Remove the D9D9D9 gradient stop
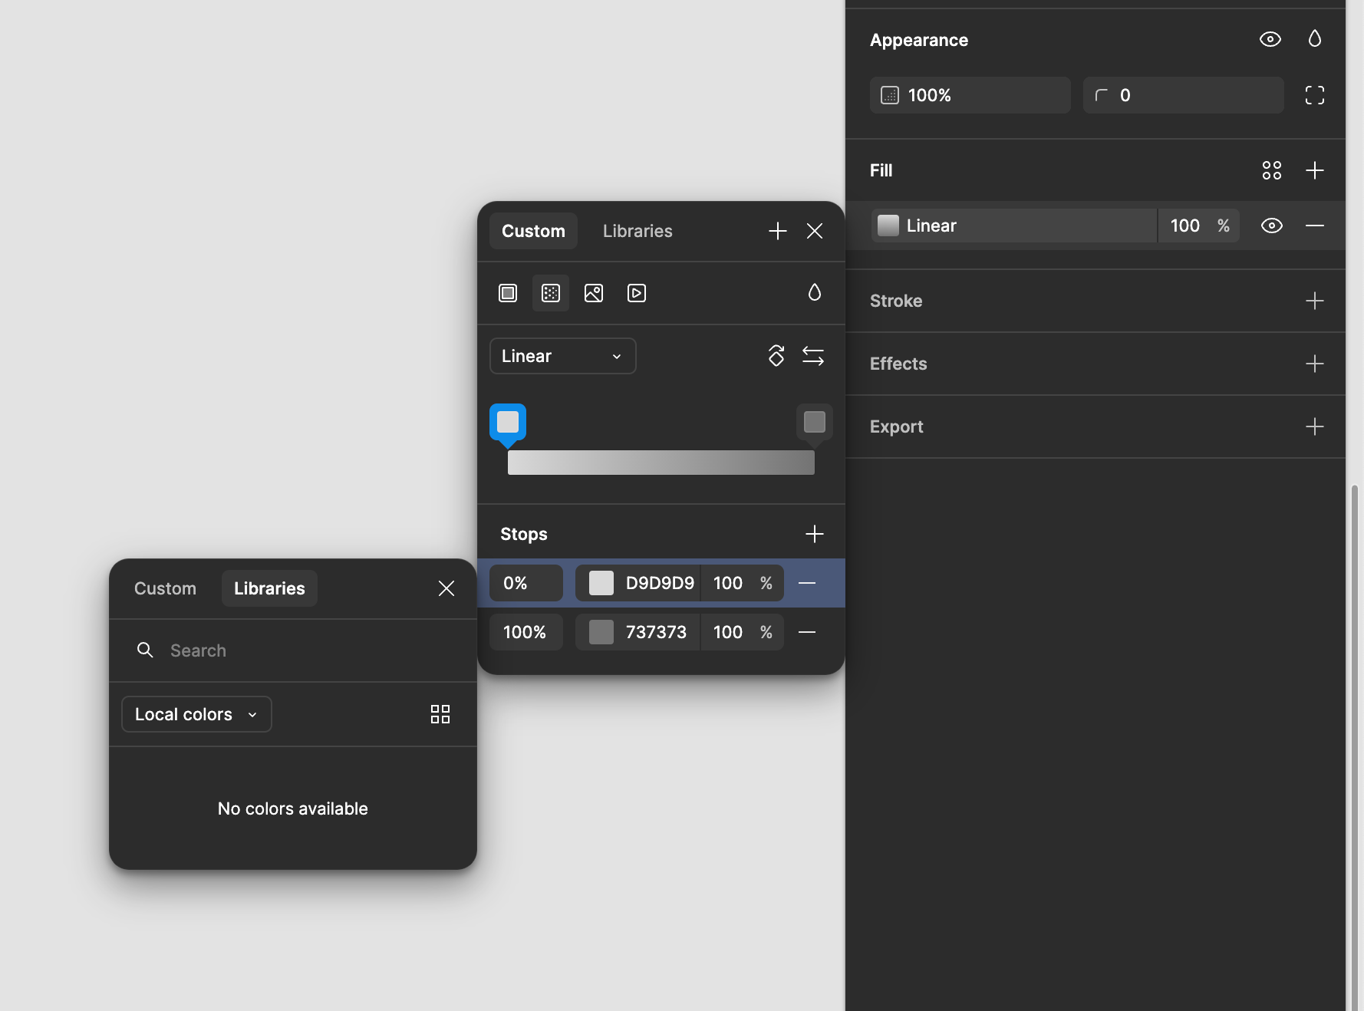Viewport: 1364px width, 1011px height. tap(807, 583)
